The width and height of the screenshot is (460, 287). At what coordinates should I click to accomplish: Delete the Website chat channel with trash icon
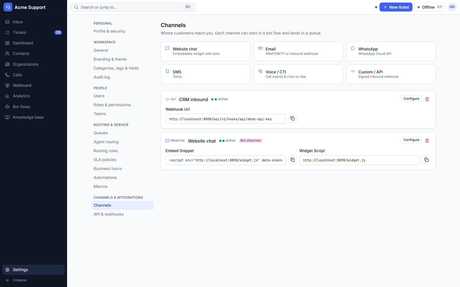pyautogui.click(x=427, y=141)
